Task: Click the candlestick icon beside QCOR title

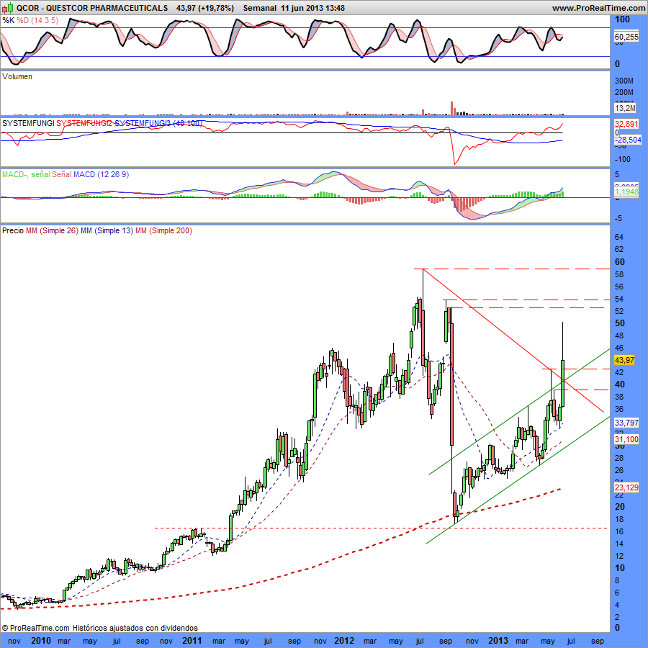Action: pos(7,8)
